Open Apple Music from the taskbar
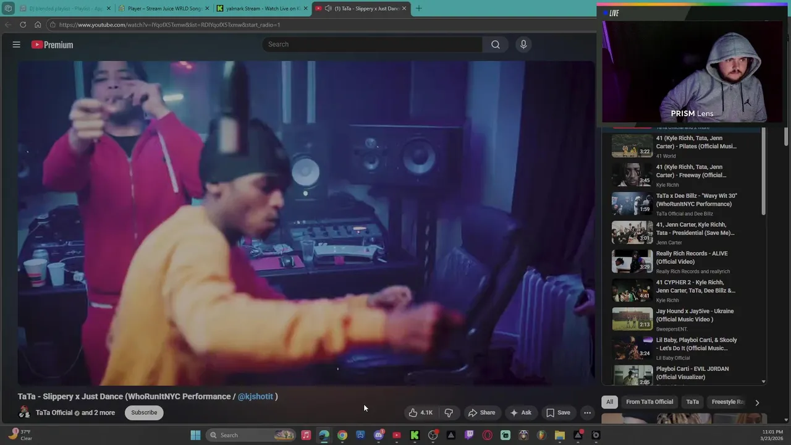Image resolution: width=791 pixels, height=445 pixels. [306, 435]
